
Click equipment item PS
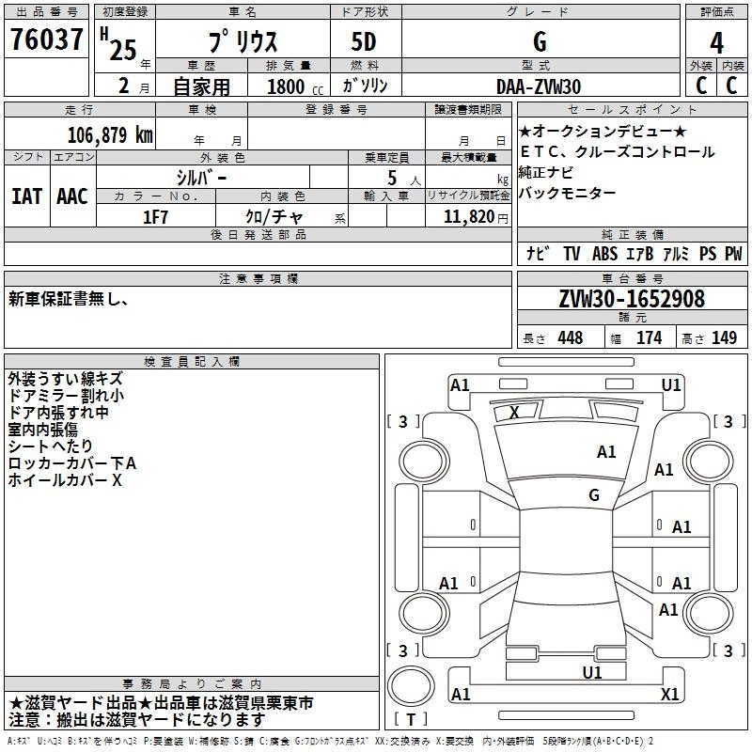pos(708,253)
